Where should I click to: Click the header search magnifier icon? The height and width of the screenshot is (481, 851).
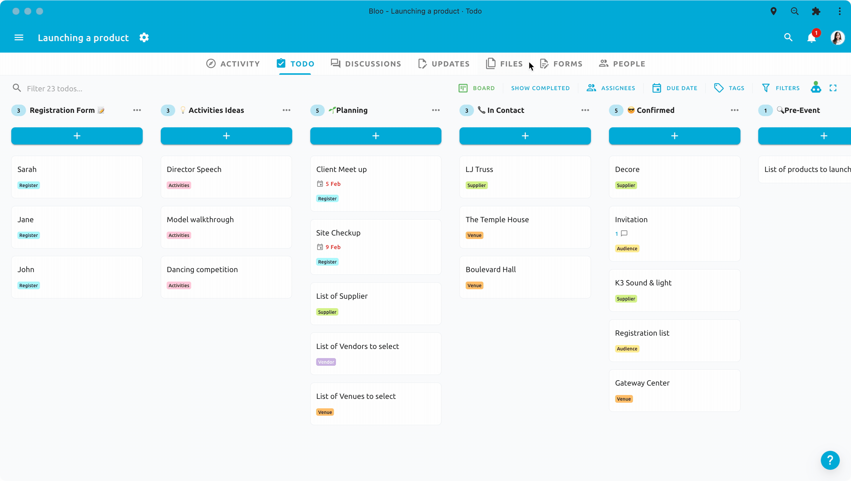pos(788,38)
